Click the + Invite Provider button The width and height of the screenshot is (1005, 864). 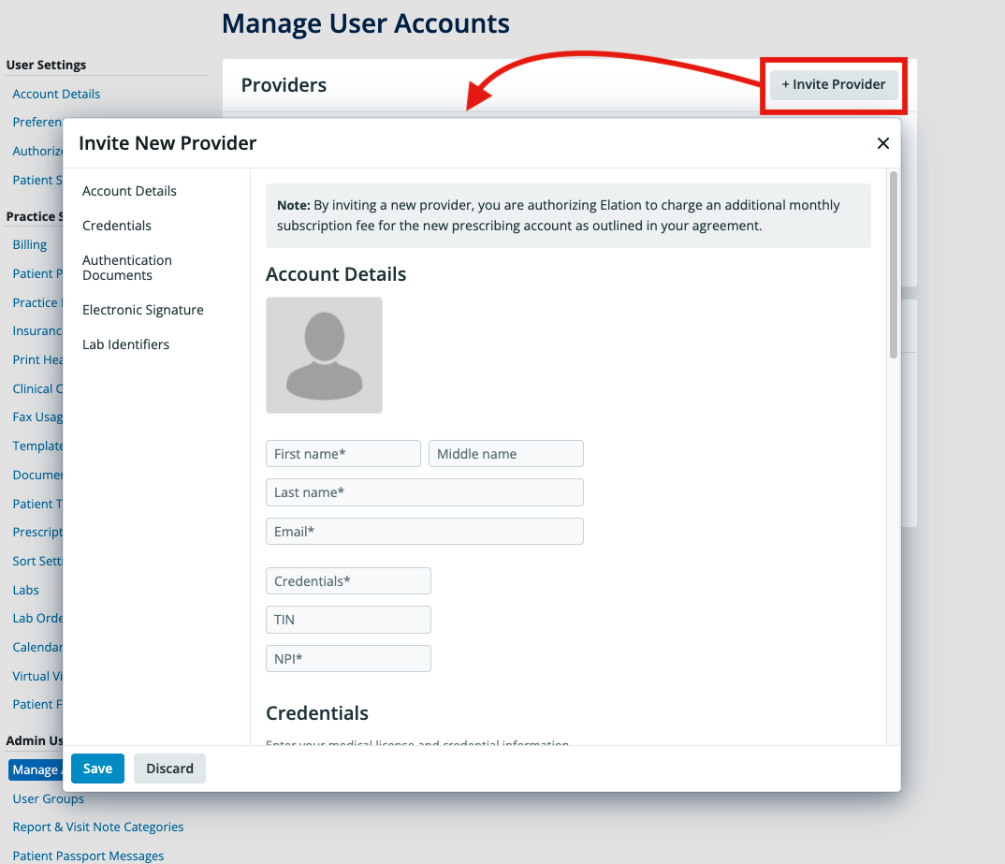[x=833, y=84]
